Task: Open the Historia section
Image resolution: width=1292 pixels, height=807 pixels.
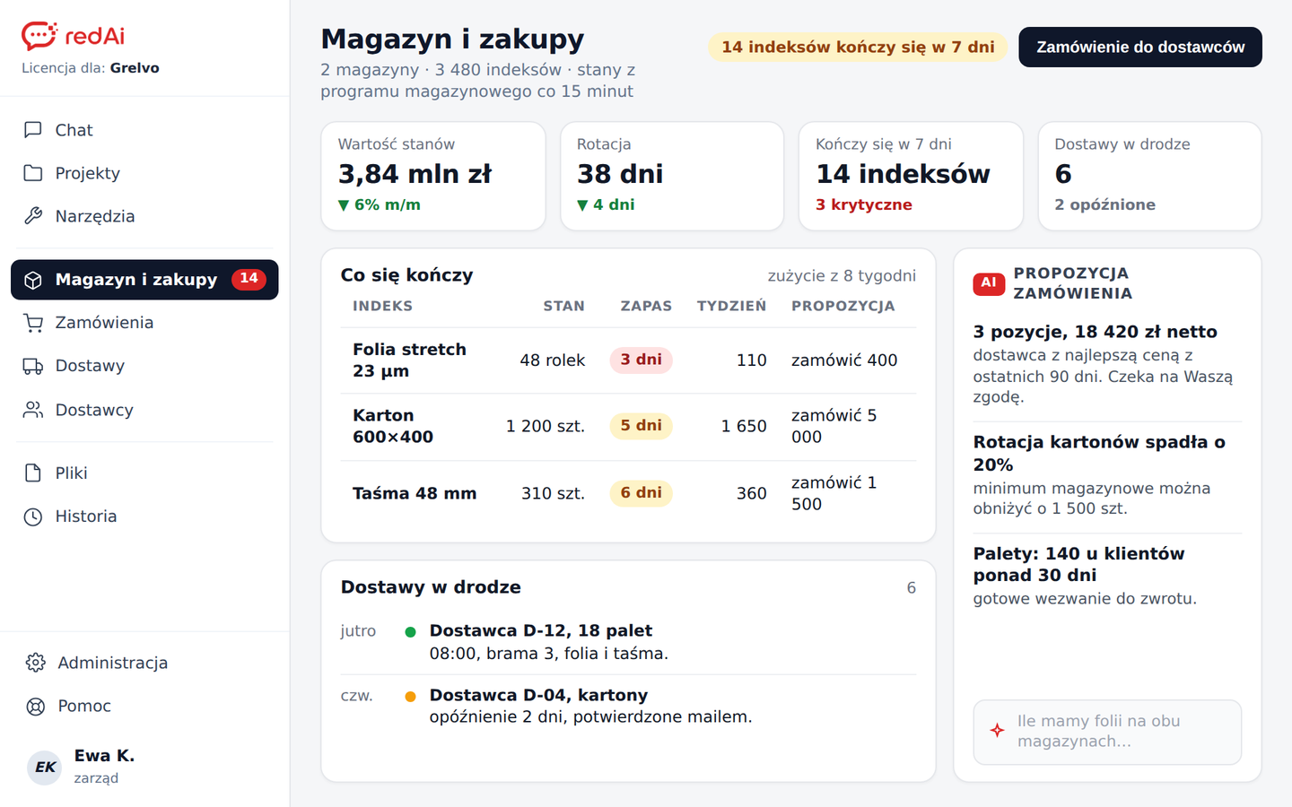Action: tap(144, 516)
